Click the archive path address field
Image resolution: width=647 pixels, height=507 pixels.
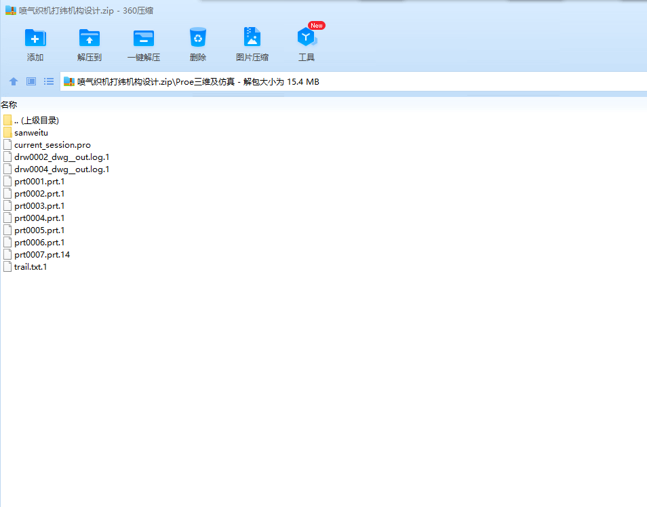(x=354, y=82)
